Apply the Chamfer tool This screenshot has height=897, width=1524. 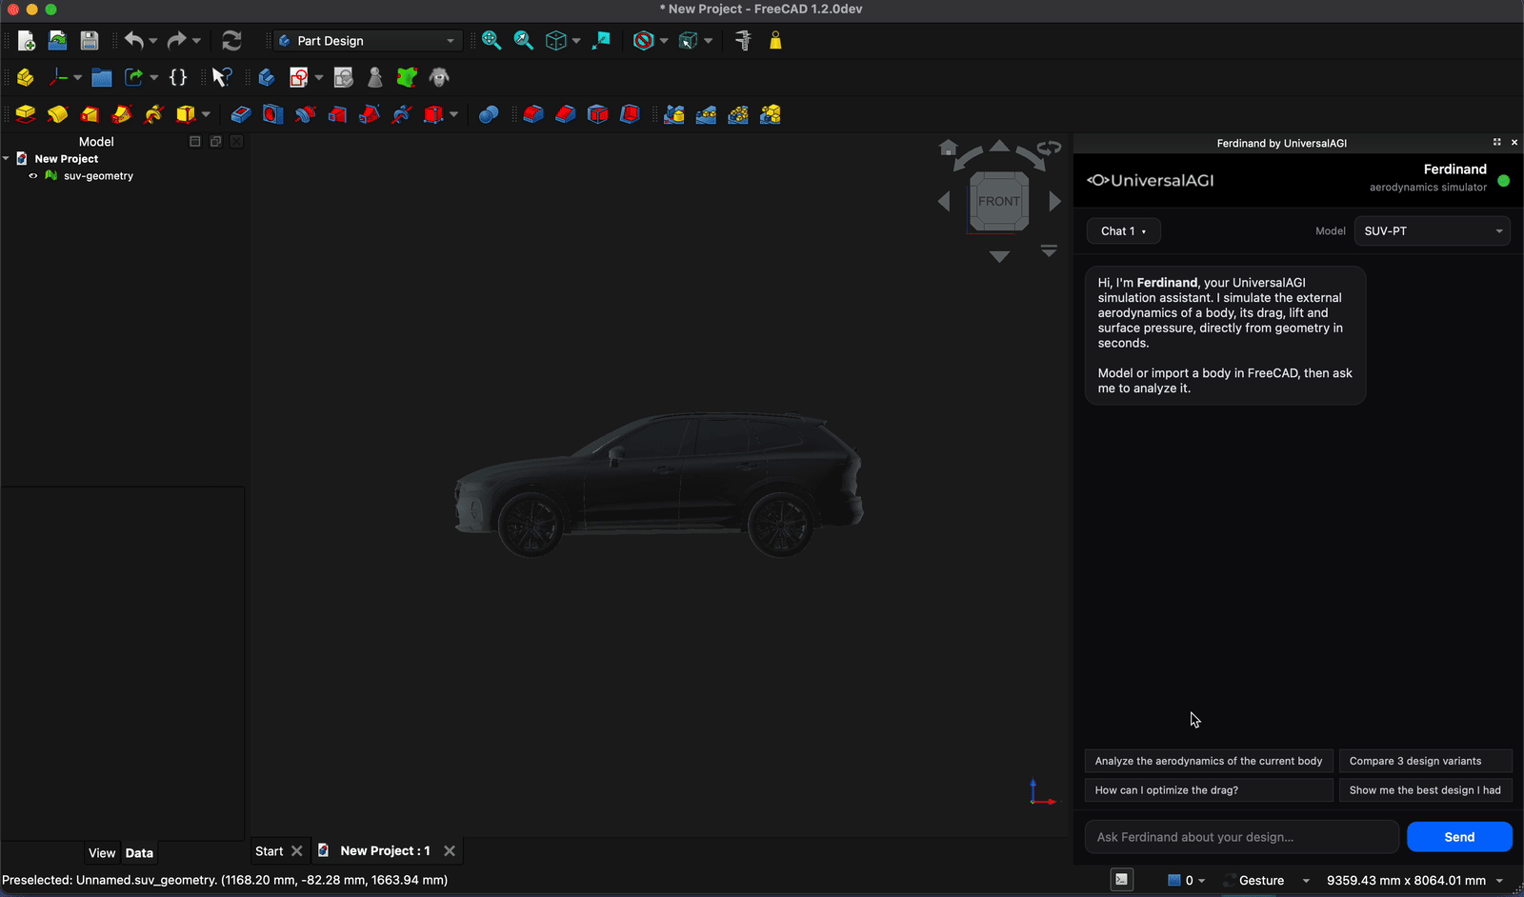click(x=566, y=114)
